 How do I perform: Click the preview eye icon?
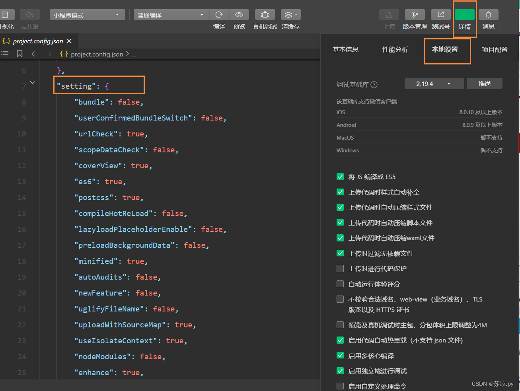coord(239,15)
